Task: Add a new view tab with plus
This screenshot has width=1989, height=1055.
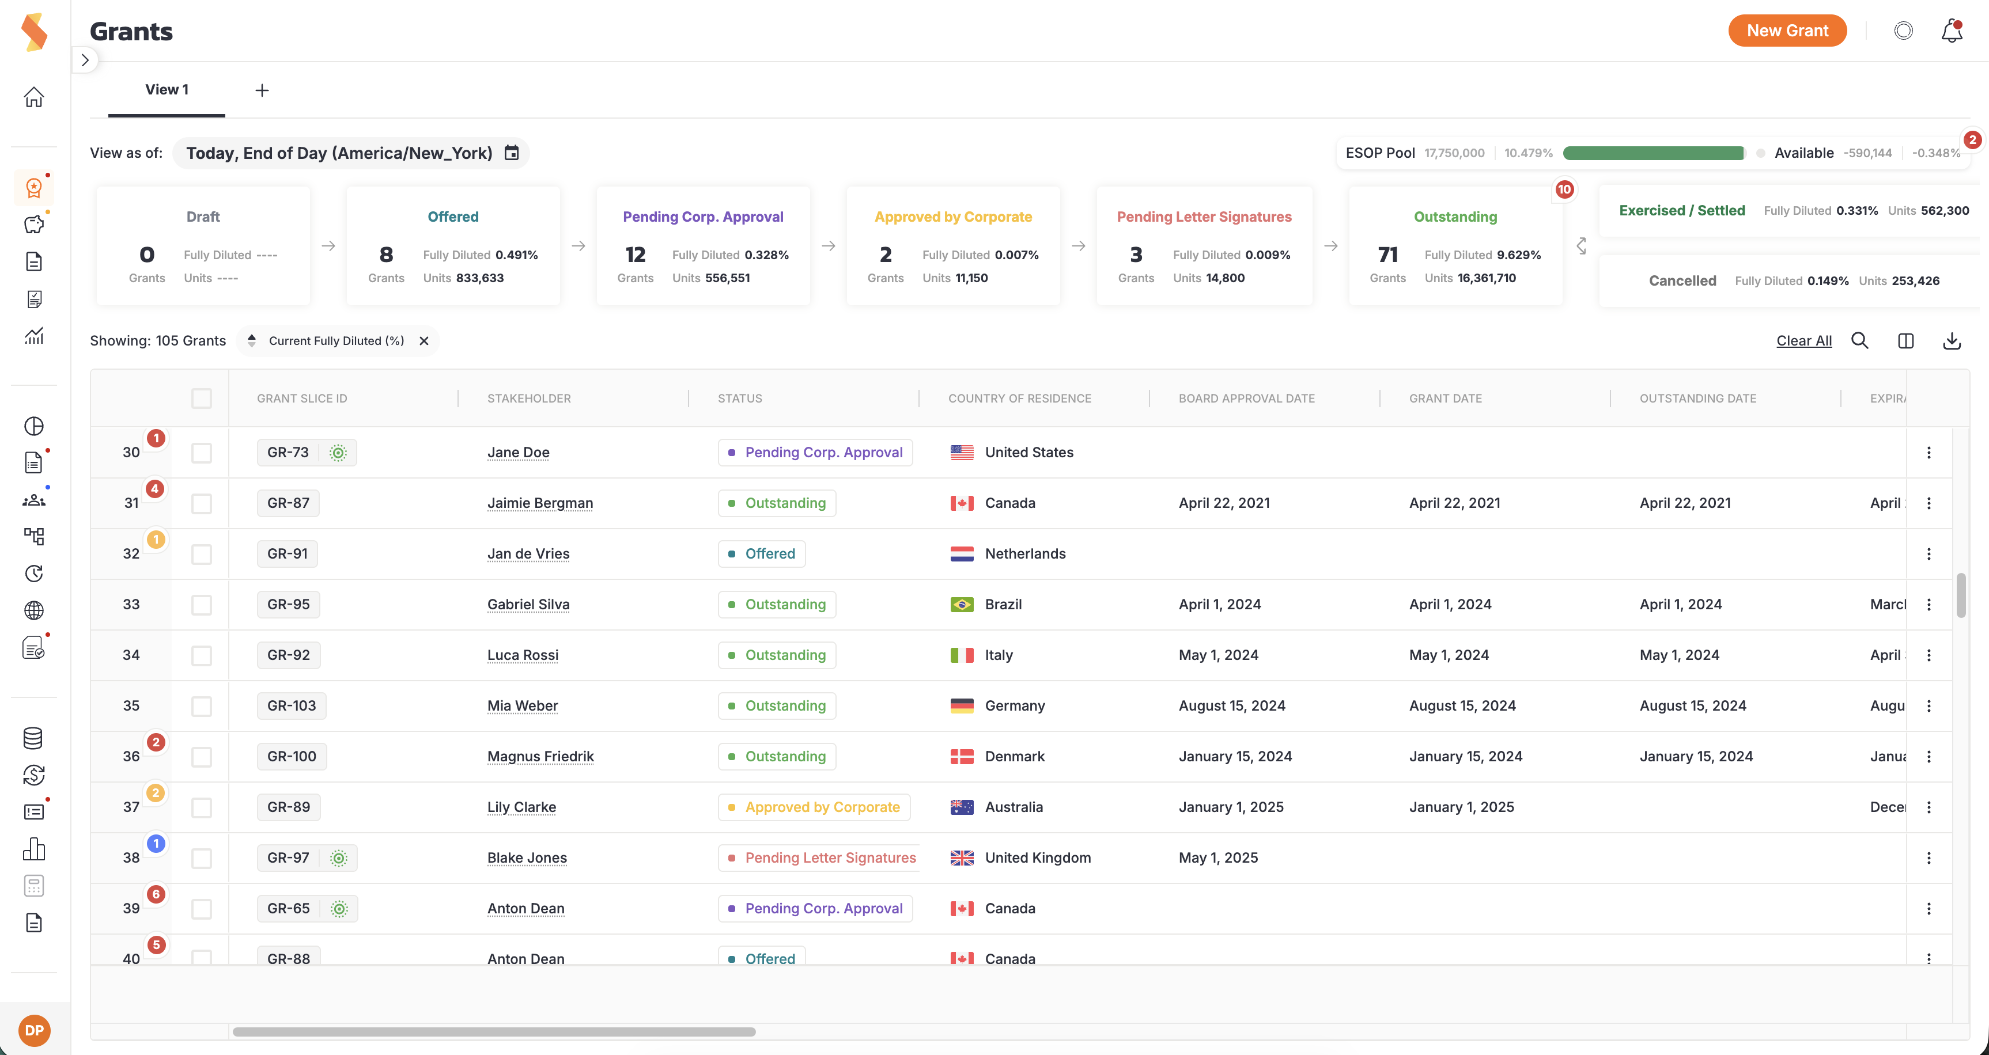Action: coord(262,90)
